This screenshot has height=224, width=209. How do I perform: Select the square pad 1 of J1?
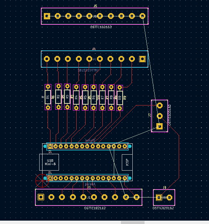click(x=41, y=197)
